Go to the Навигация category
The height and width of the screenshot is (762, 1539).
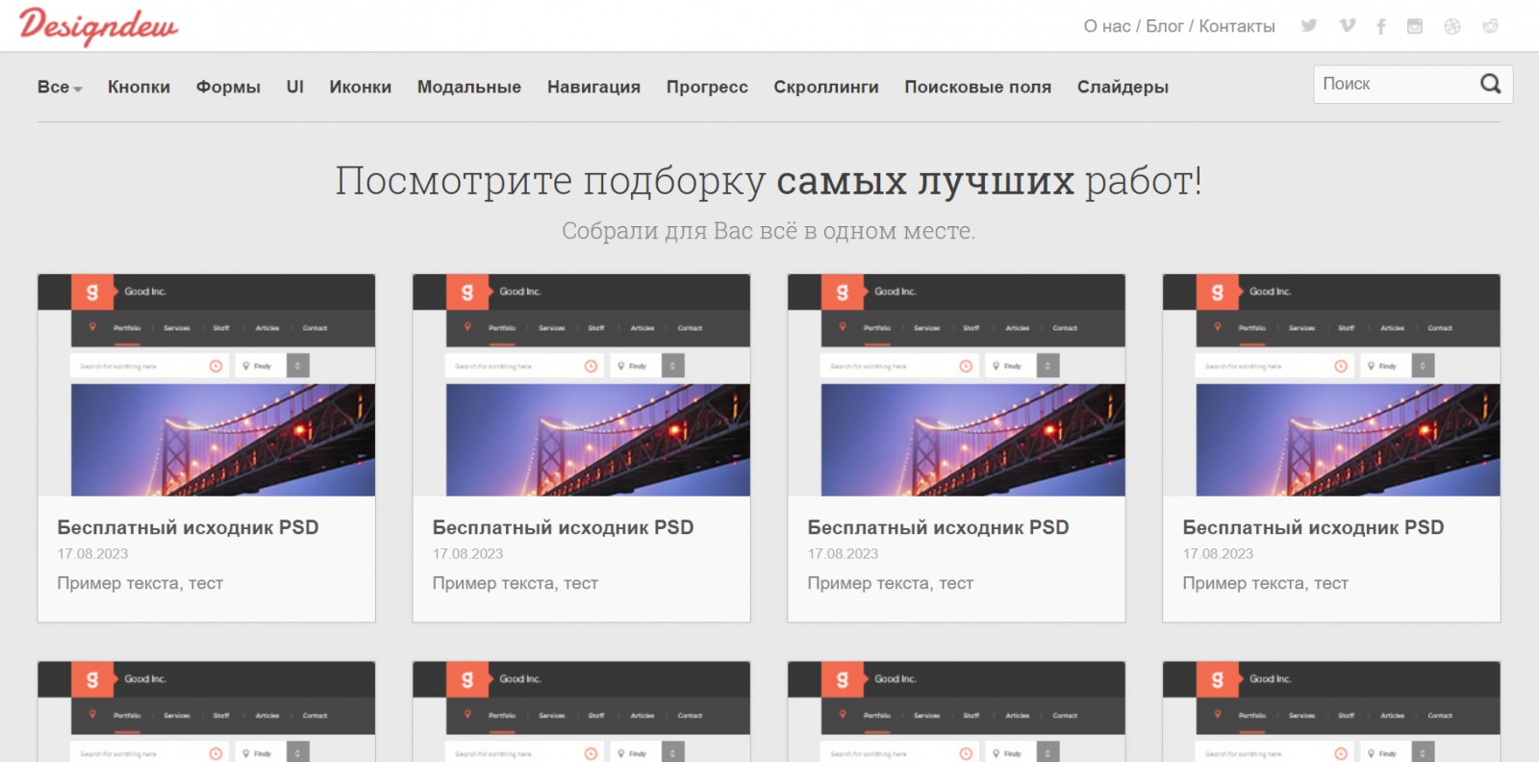pyautogui.click(x=593, y=87)
